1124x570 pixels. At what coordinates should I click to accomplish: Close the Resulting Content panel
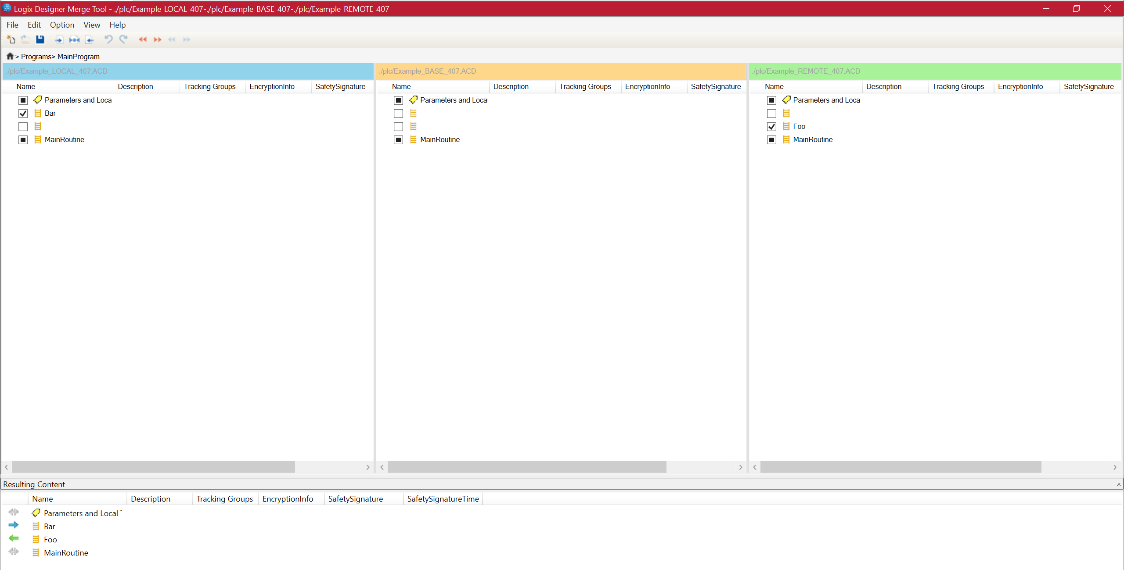(x=1118, y=484)
